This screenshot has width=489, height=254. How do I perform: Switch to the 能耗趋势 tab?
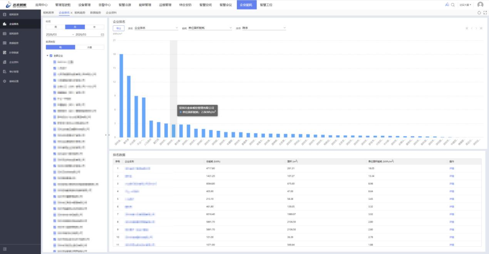click(x=80, y=13)
